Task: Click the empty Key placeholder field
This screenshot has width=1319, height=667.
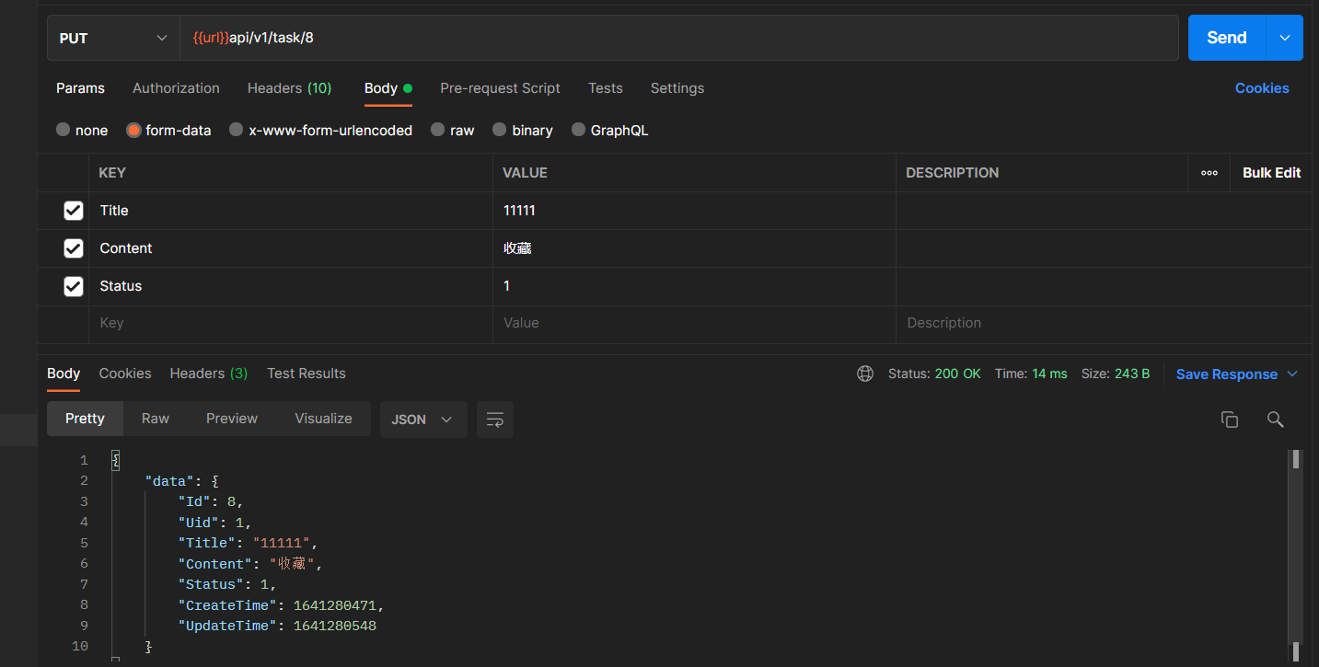Action: [291, 324]
